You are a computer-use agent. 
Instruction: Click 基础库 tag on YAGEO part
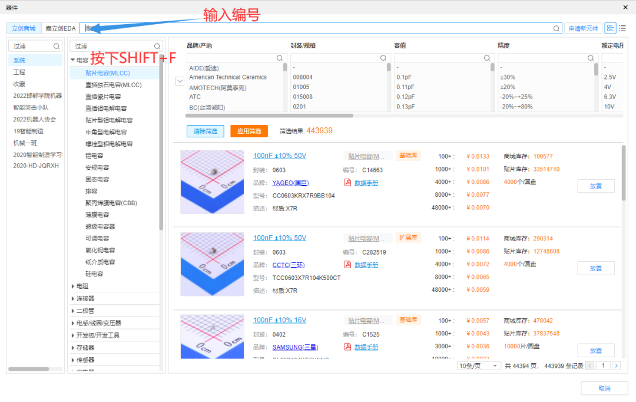click(408, 156)
